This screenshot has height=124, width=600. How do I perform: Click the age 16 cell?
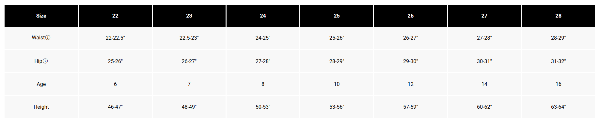point(558,84)
